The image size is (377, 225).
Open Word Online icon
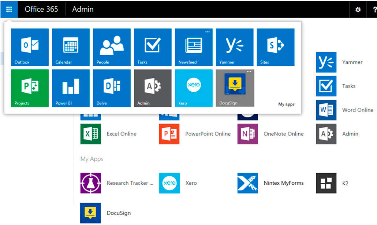click(326, 110)
